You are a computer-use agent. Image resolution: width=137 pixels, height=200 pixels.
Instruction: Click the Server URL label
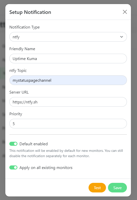pos(19,92)
